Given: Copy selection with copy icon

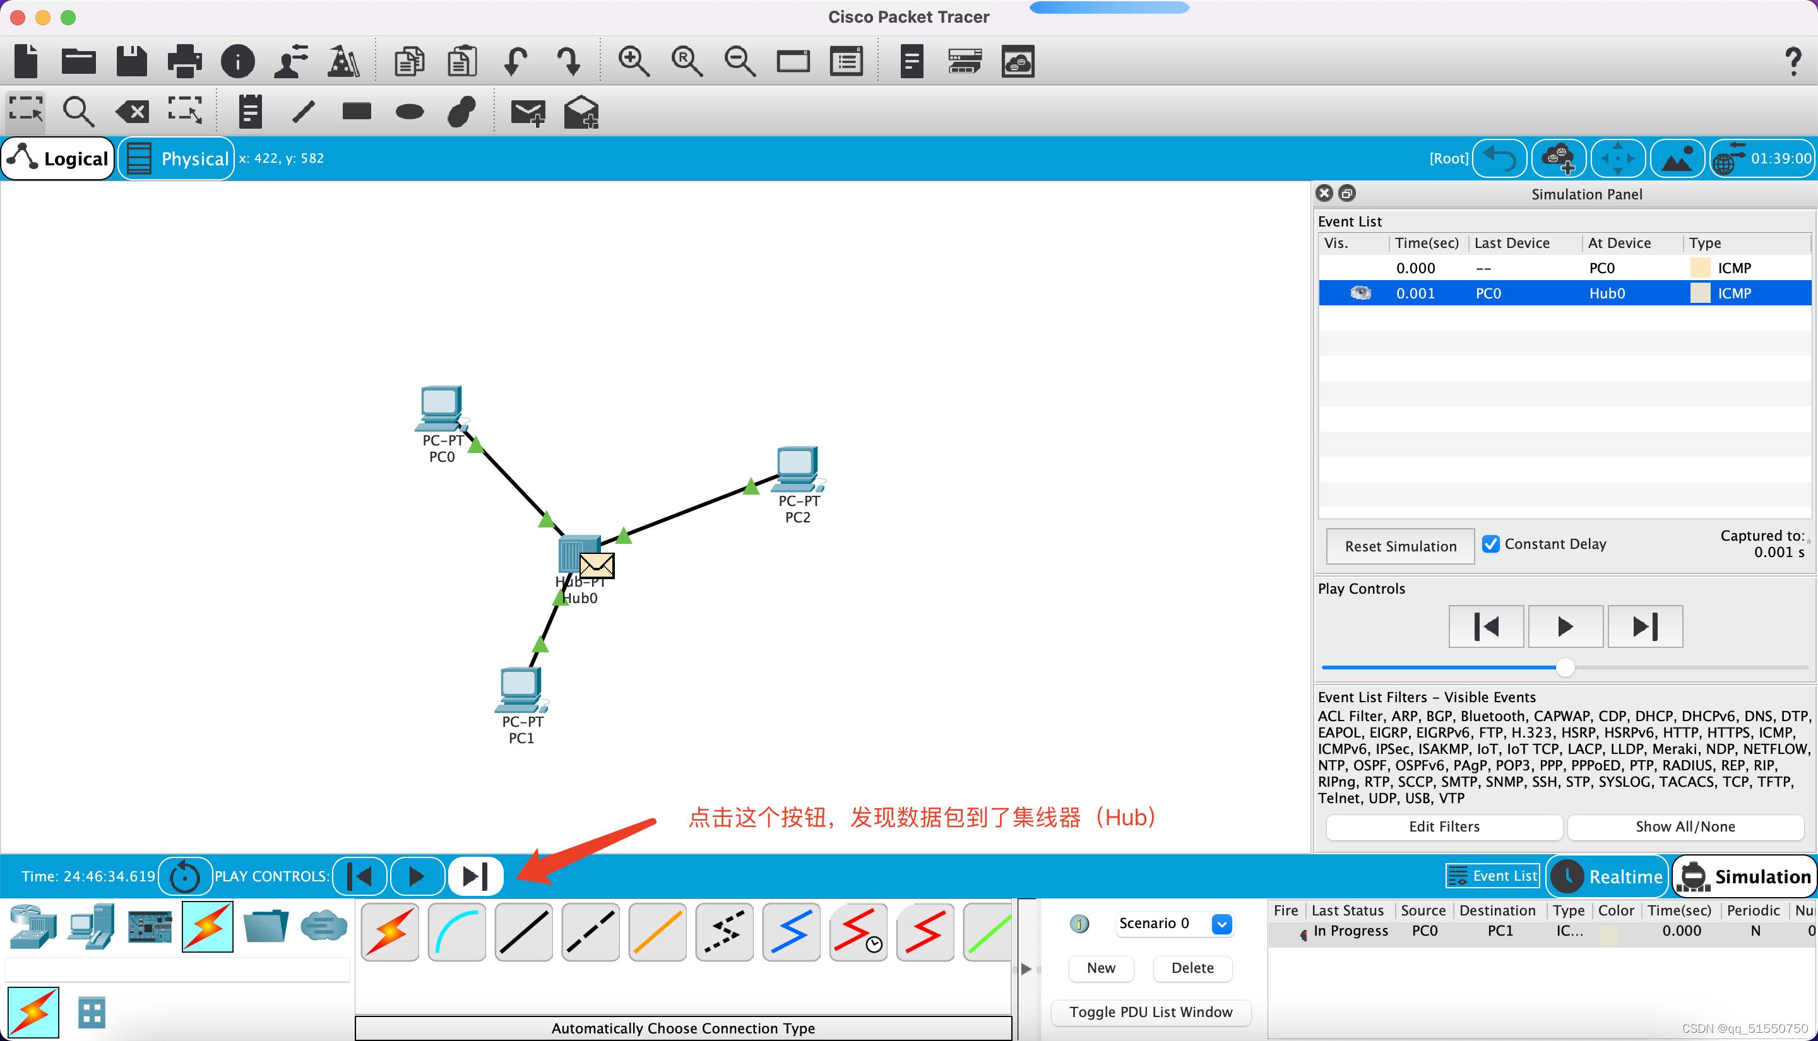Looking at the screenshot, I should coord(409,61).
